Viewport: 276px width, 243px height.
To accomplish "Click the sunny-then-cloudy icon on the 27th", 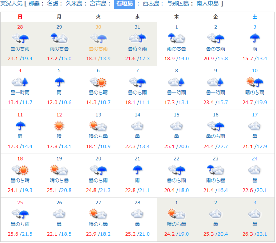I will coord(98,214).
